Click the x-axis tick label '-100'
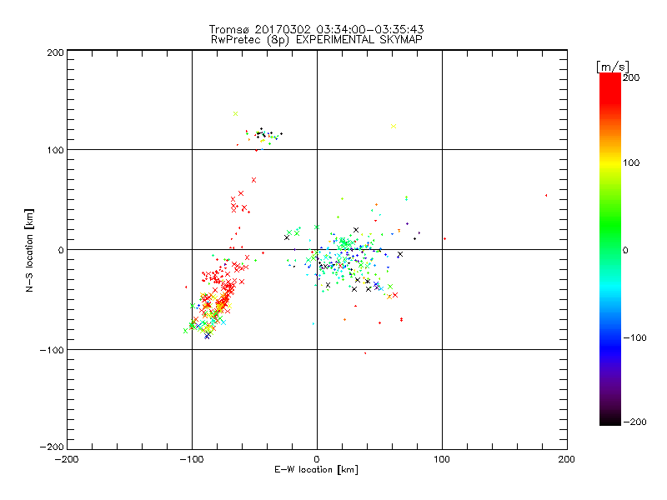 (x=192, y=459)
